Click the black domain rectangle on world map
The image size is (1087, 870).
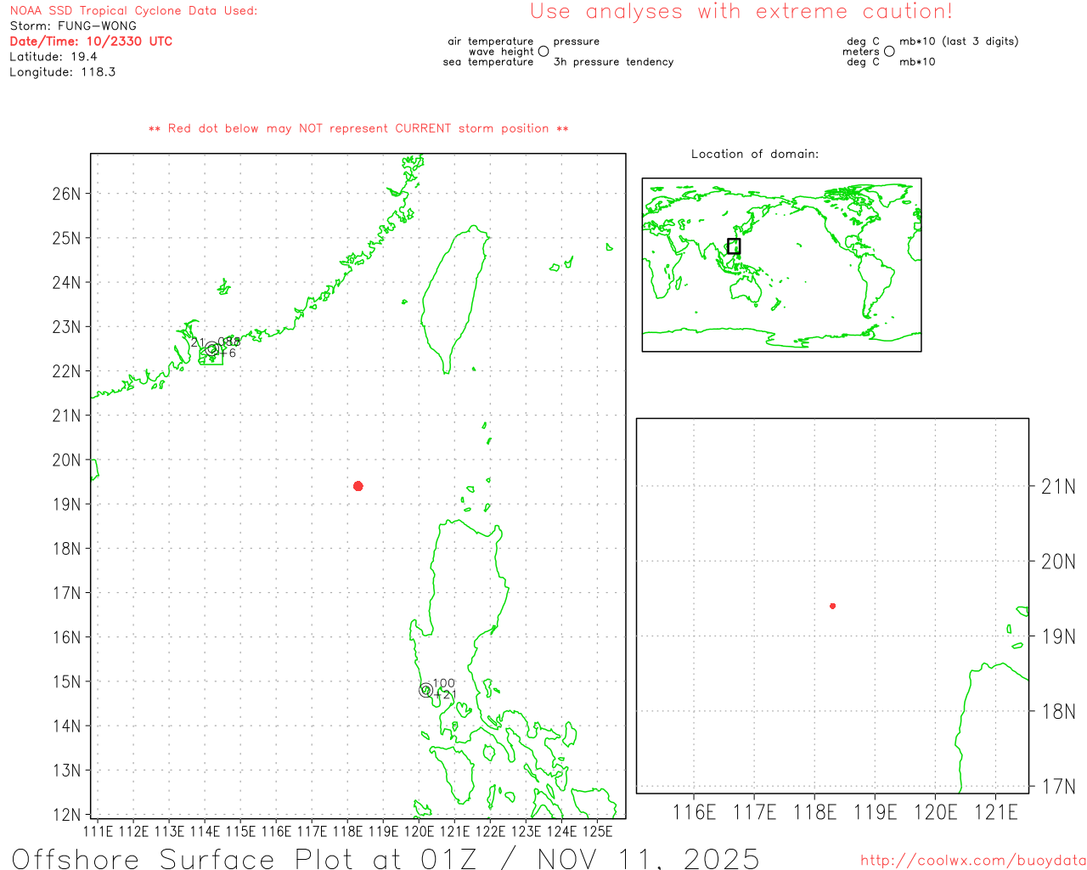click(734, 246)
